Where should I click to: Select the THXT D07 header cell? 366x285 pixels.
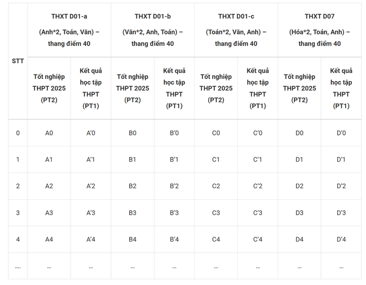[319, 30]
